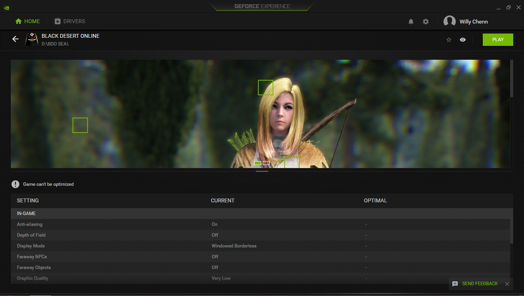
Task: Switch to the HOME tab
Action: (x=27, y=21)
